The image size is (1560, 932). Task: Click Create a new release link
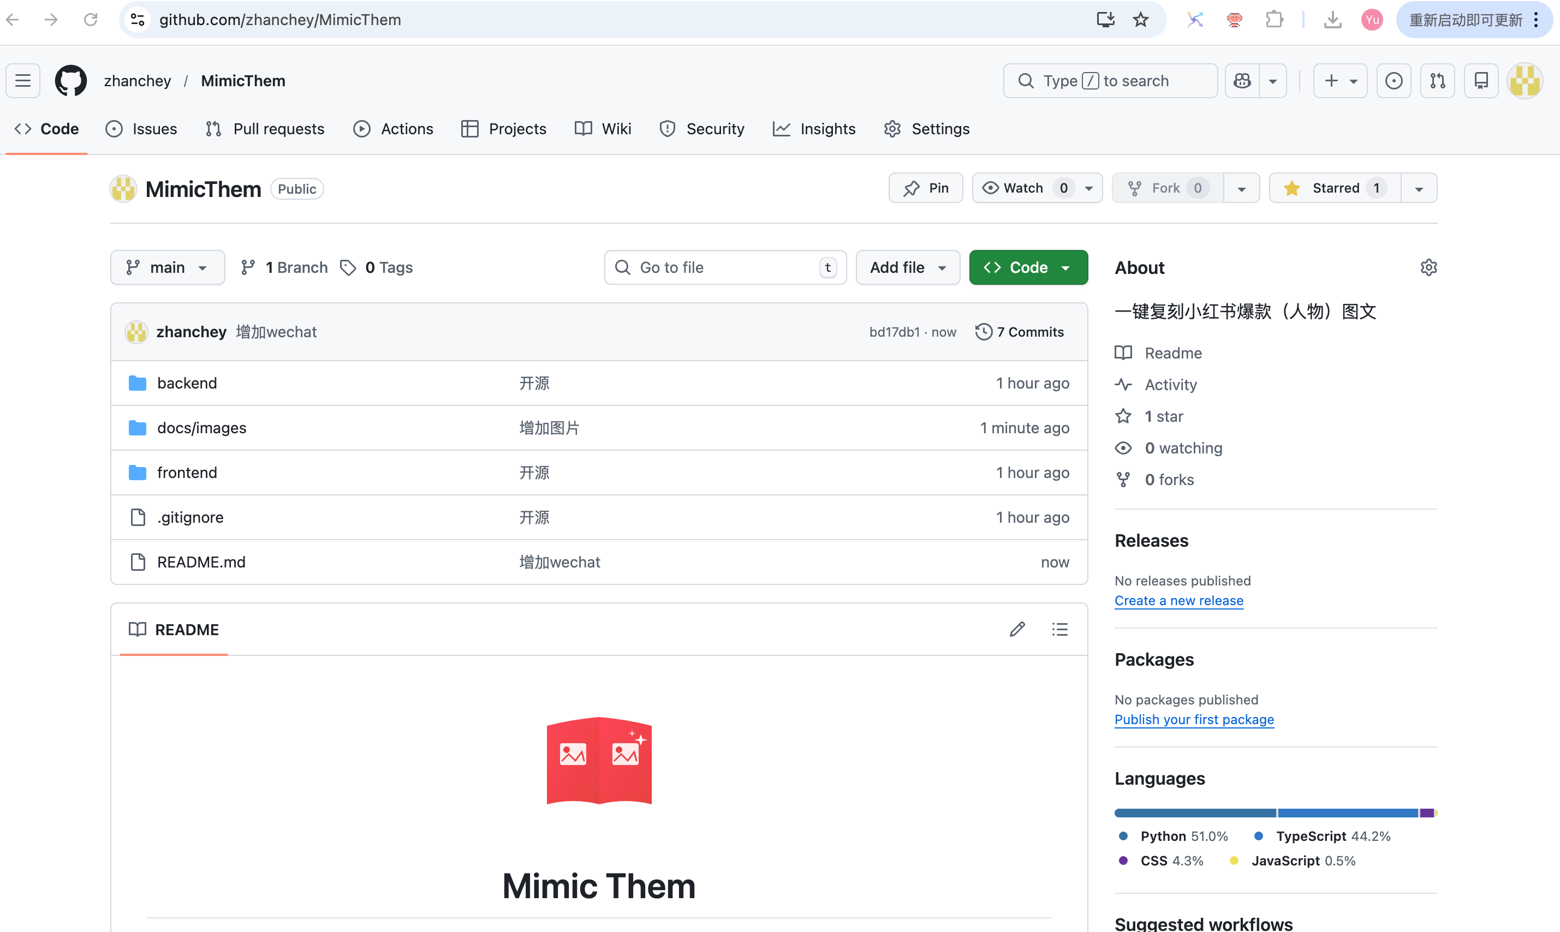coord(1178,600)
